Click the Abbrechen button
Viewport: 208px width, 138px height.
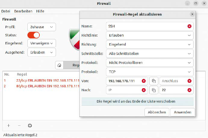tap(157, 112)
